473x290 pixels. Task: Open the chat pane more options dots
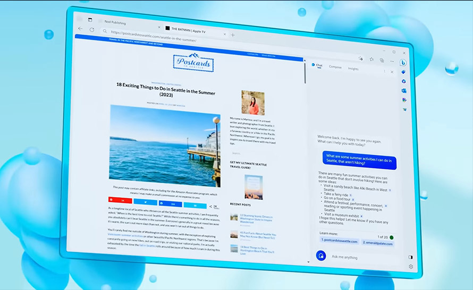tap(384, 71)
